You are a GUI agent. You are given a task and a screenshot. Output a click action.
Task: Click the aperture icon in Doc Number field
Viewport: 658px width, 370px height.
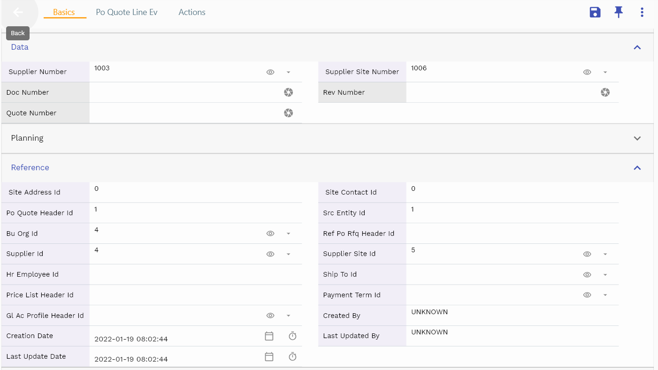coord(288,92)
